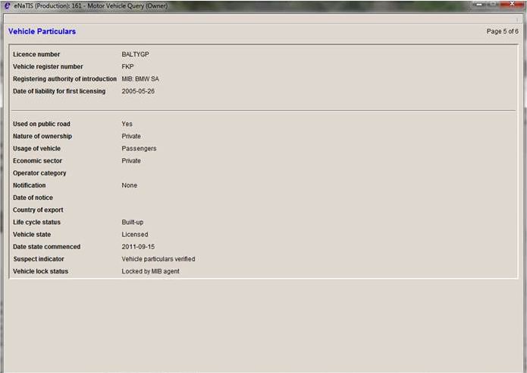Click the Date state commenced label

[x=47, y=247]
